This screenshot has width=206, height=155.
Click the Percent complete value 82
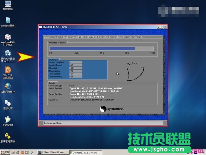(x=76, y=62)
